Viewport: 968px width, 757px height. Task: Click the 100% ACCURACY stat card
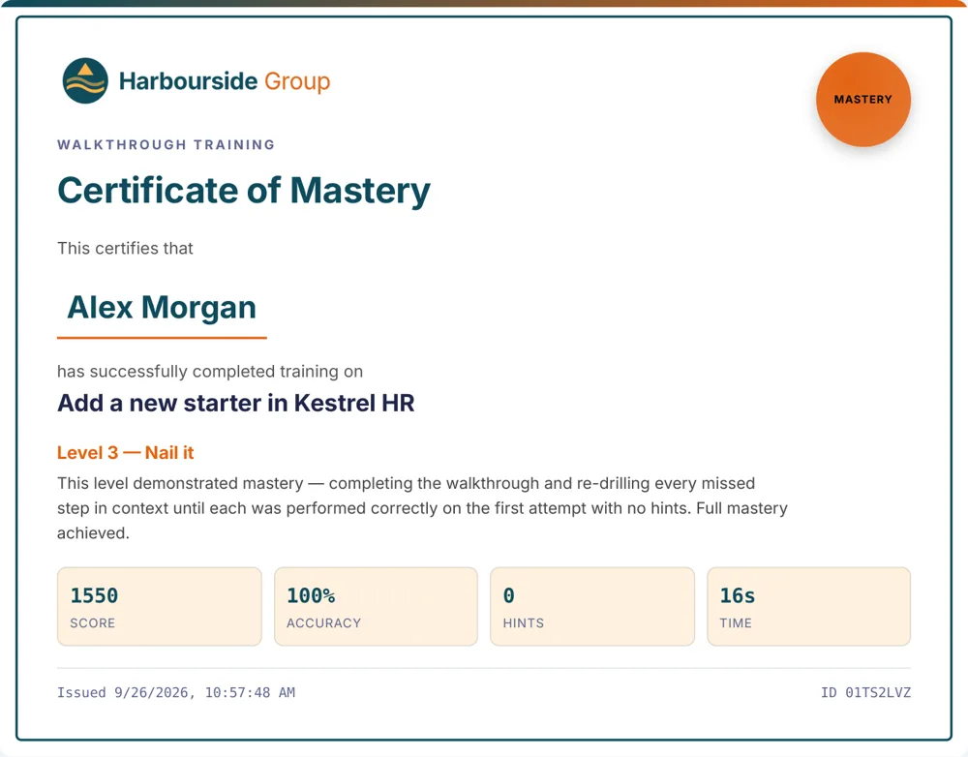(x=376, y=606)
